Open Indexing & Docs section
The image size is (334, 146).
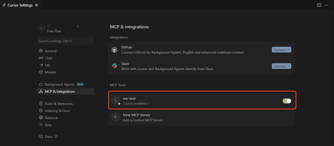coord(66,111)
